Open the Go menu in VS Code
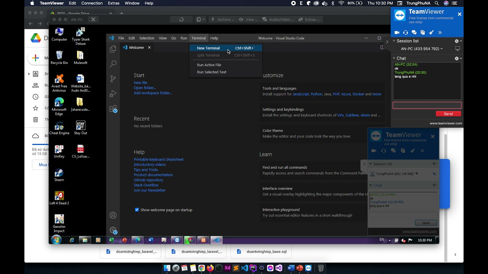 point(173,38)
